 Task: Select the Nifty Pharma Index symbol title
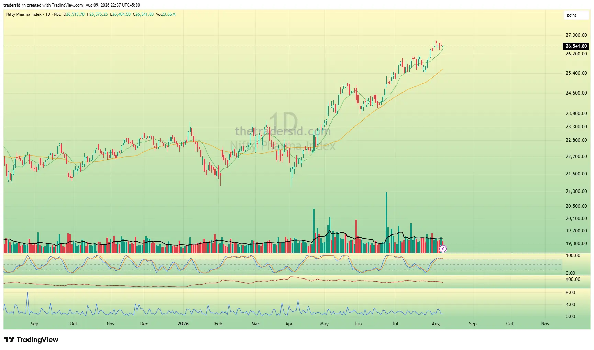pyautogui.click(x=24, y=14)
